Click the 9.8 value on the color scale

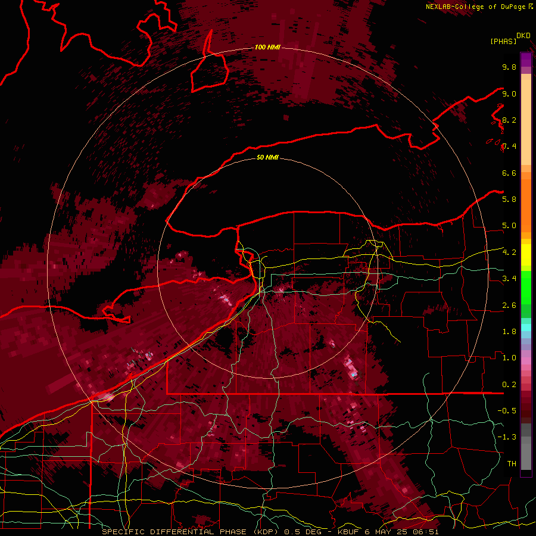click(509, 67)
